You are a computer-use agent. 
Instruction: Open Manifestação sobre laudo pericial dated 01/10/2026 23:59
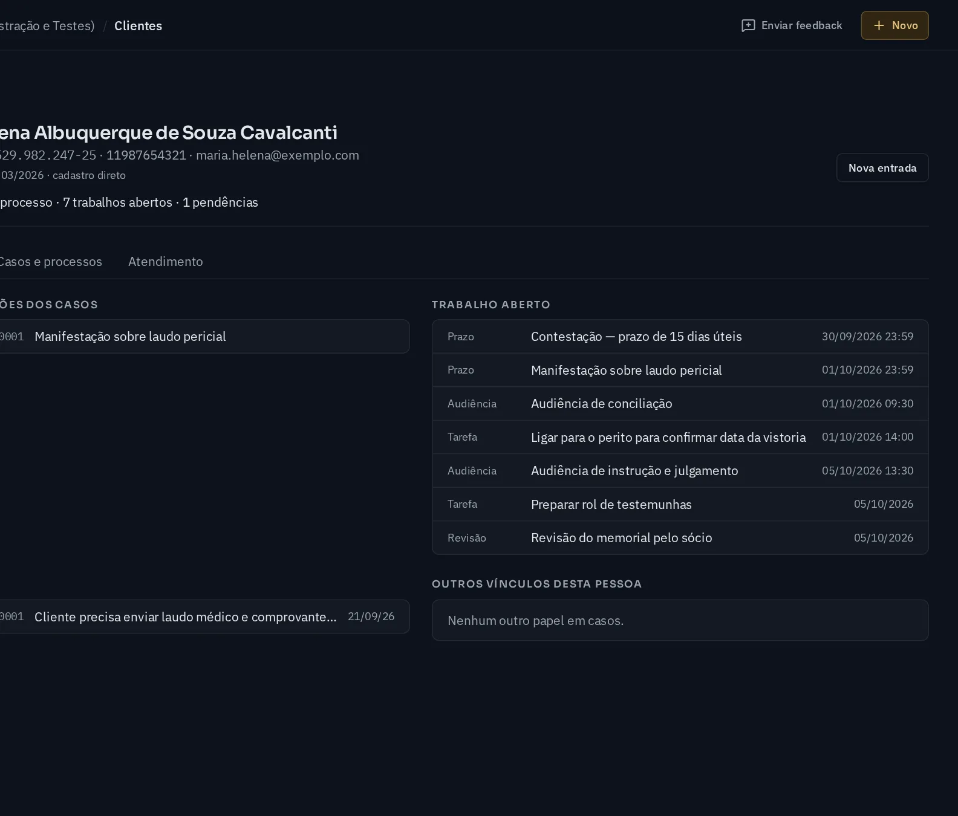(680, 370)
